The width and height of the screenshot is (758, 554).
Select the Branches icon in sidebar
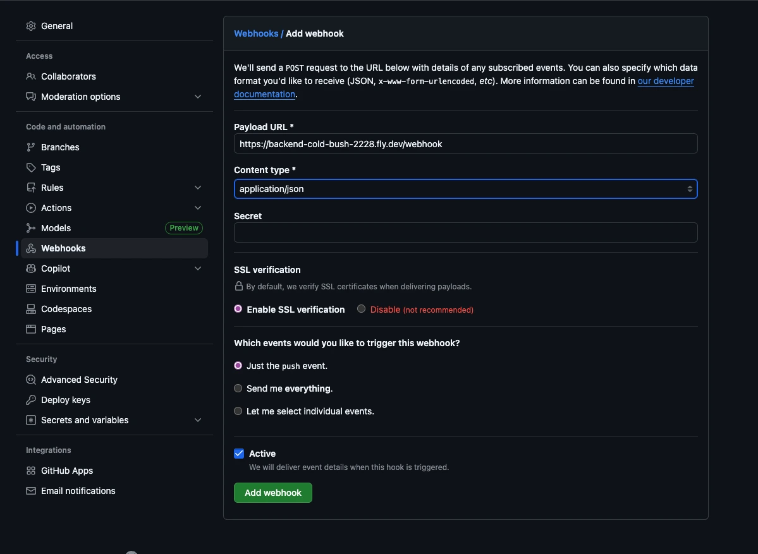tap(30, 147)
